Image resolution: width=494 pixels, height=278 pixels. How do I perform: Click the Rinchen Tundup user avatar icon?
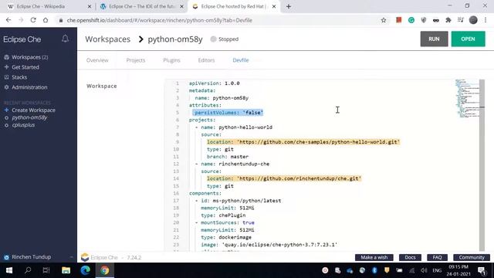tap(6, 257)
